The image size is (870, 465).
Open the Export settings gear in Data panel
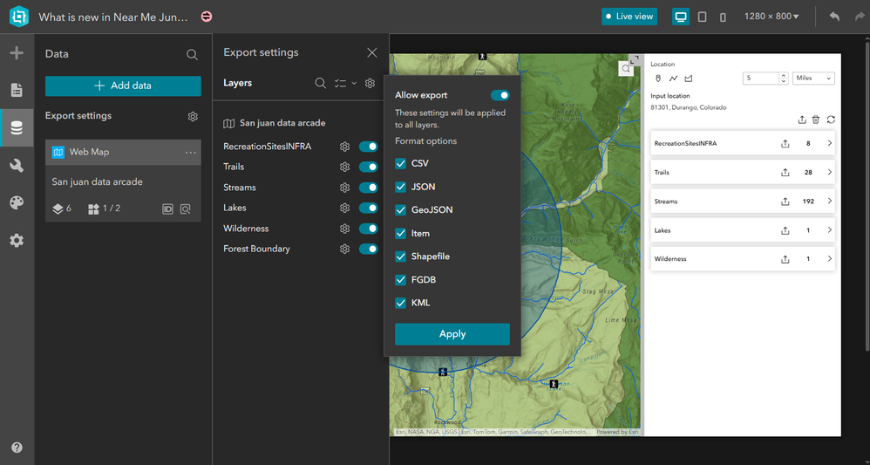(x=193, y=116)
